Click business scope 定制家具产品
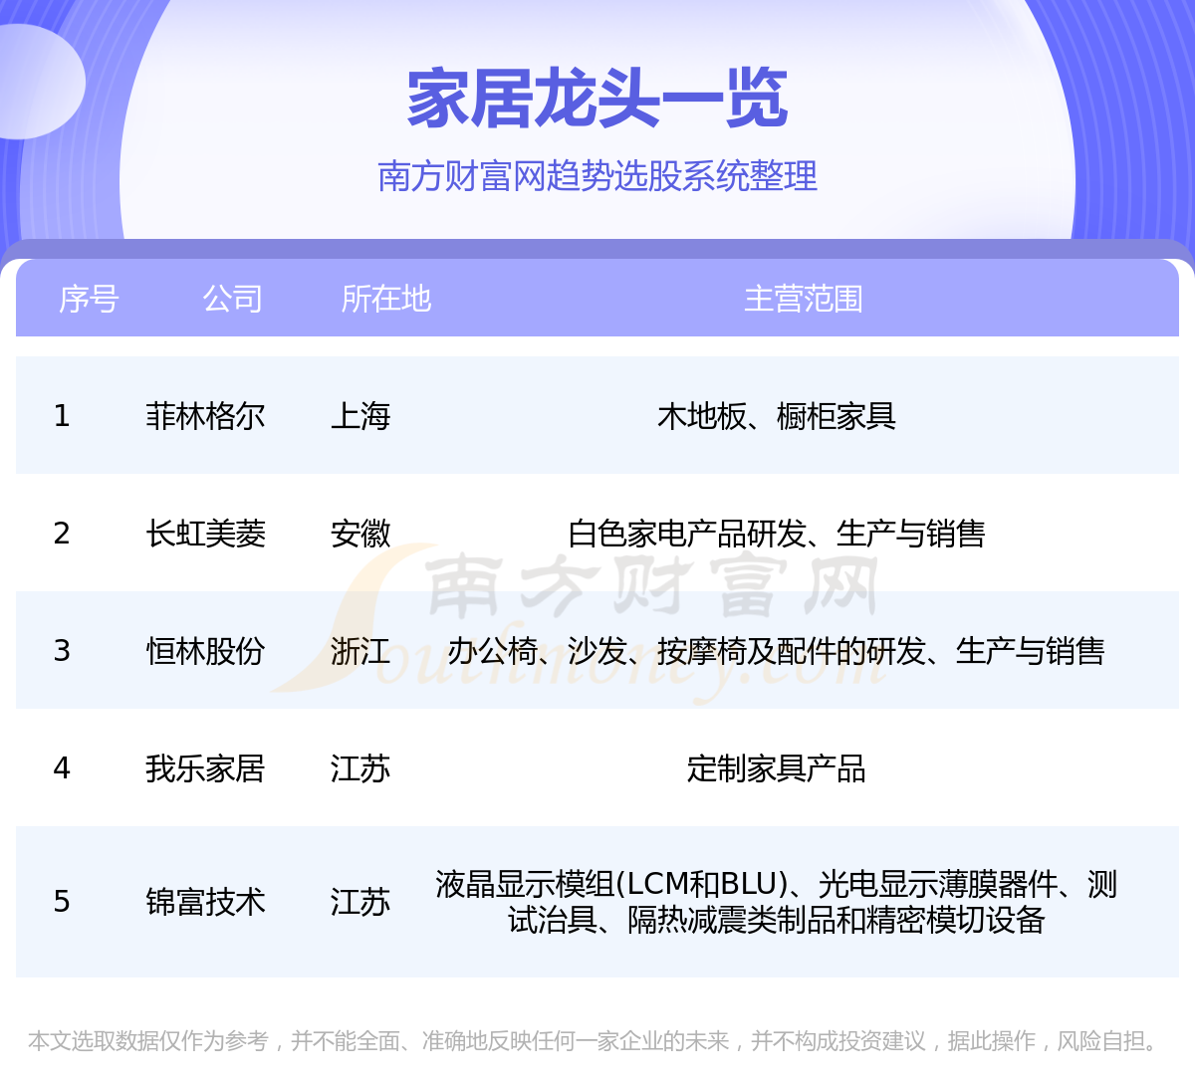This screenshot has width=1195, height=1084. (777, 767)
